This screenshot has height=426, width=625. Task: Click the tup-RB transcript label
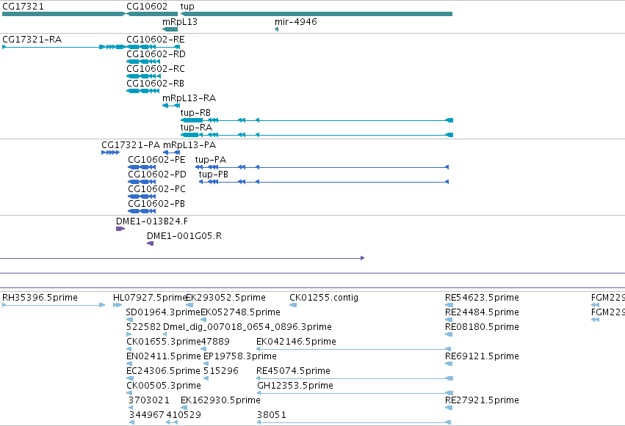(x=195, y=114)
